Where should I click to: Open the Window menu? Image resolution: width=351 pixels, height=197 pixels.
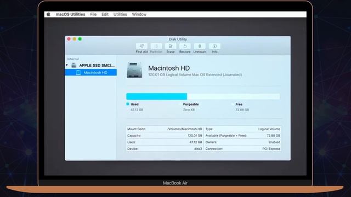tap(139, 14)
